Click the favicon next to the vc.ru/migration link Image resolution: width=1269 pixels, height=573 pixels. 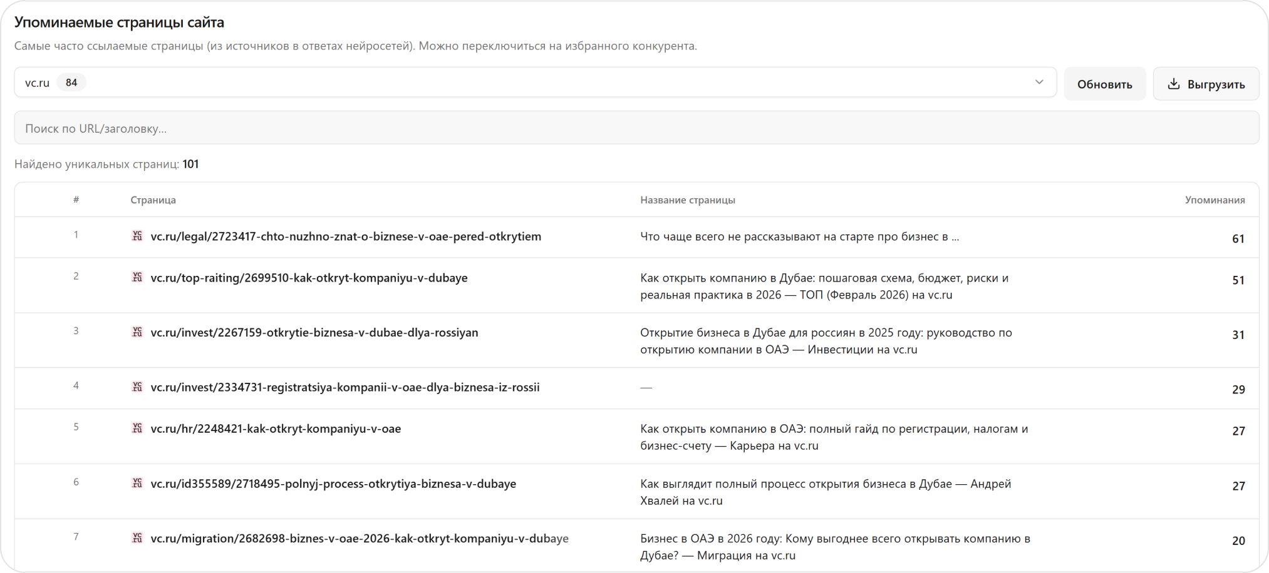137,538
